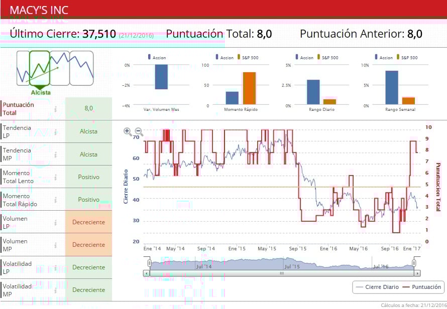This screenshot has height=309, width=447.
Task: Toggle Accion series in Momento Rápido chart
Action: [x=225, y=57]
